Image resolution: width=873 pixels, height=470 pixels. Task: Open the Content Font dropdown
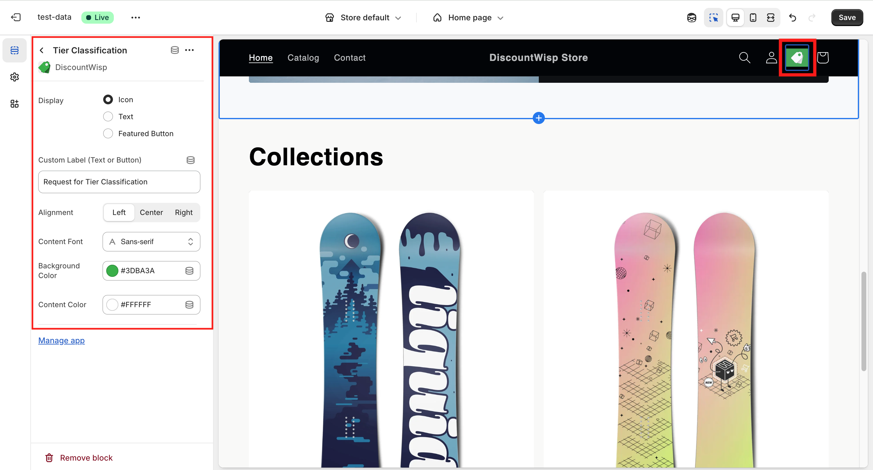point(151,241)
